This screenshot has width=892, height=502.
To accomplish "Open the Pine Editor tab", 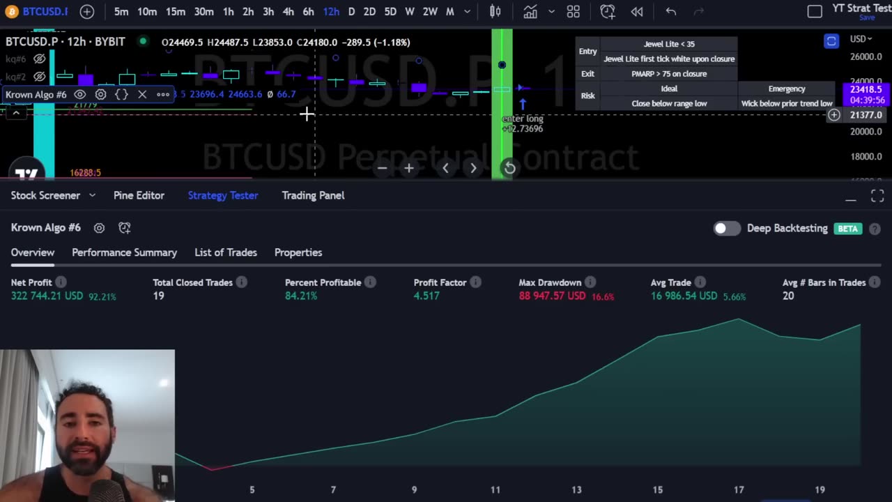I will (x=139, y=195).
